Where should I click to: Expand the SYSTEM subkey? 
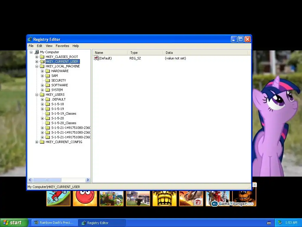pyautogui.click(x=42, y=90)
